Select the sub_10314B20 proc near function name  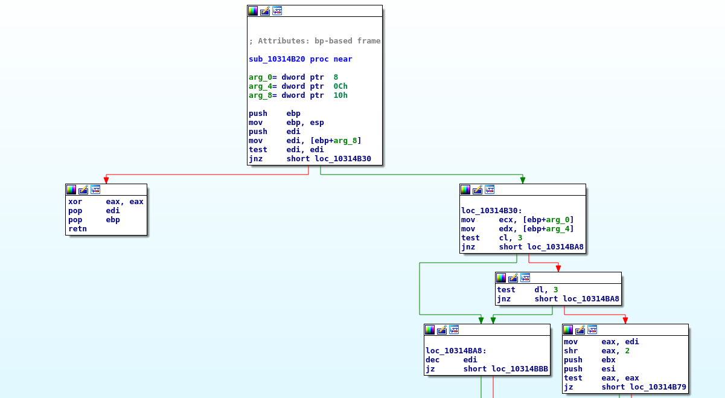click(300, 59)
